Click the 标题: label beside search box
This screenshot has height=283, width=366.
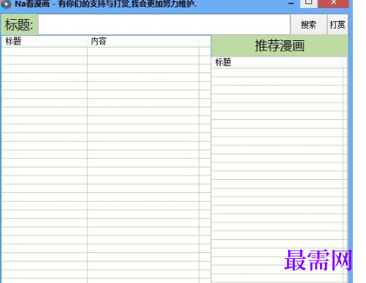pyautogui.click(x=19, y=25)
